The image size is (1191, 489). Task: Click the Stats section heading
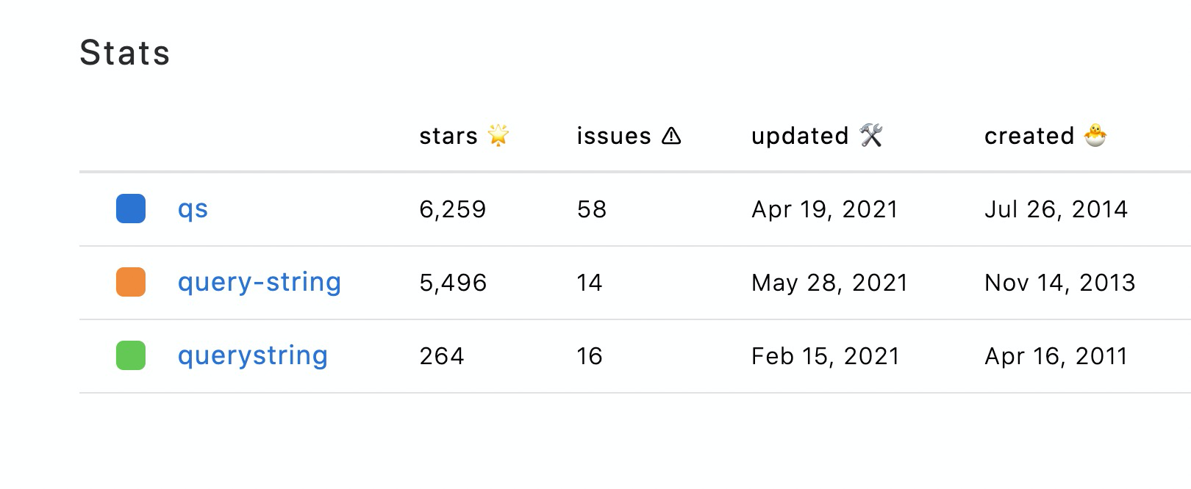coord(125,53)
